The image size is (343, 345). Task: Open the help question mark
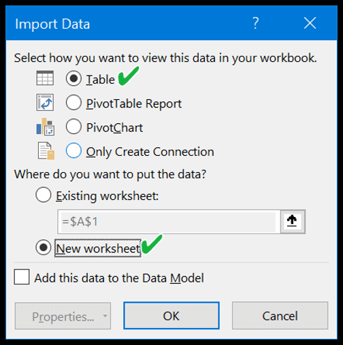[x=256, y=23]
